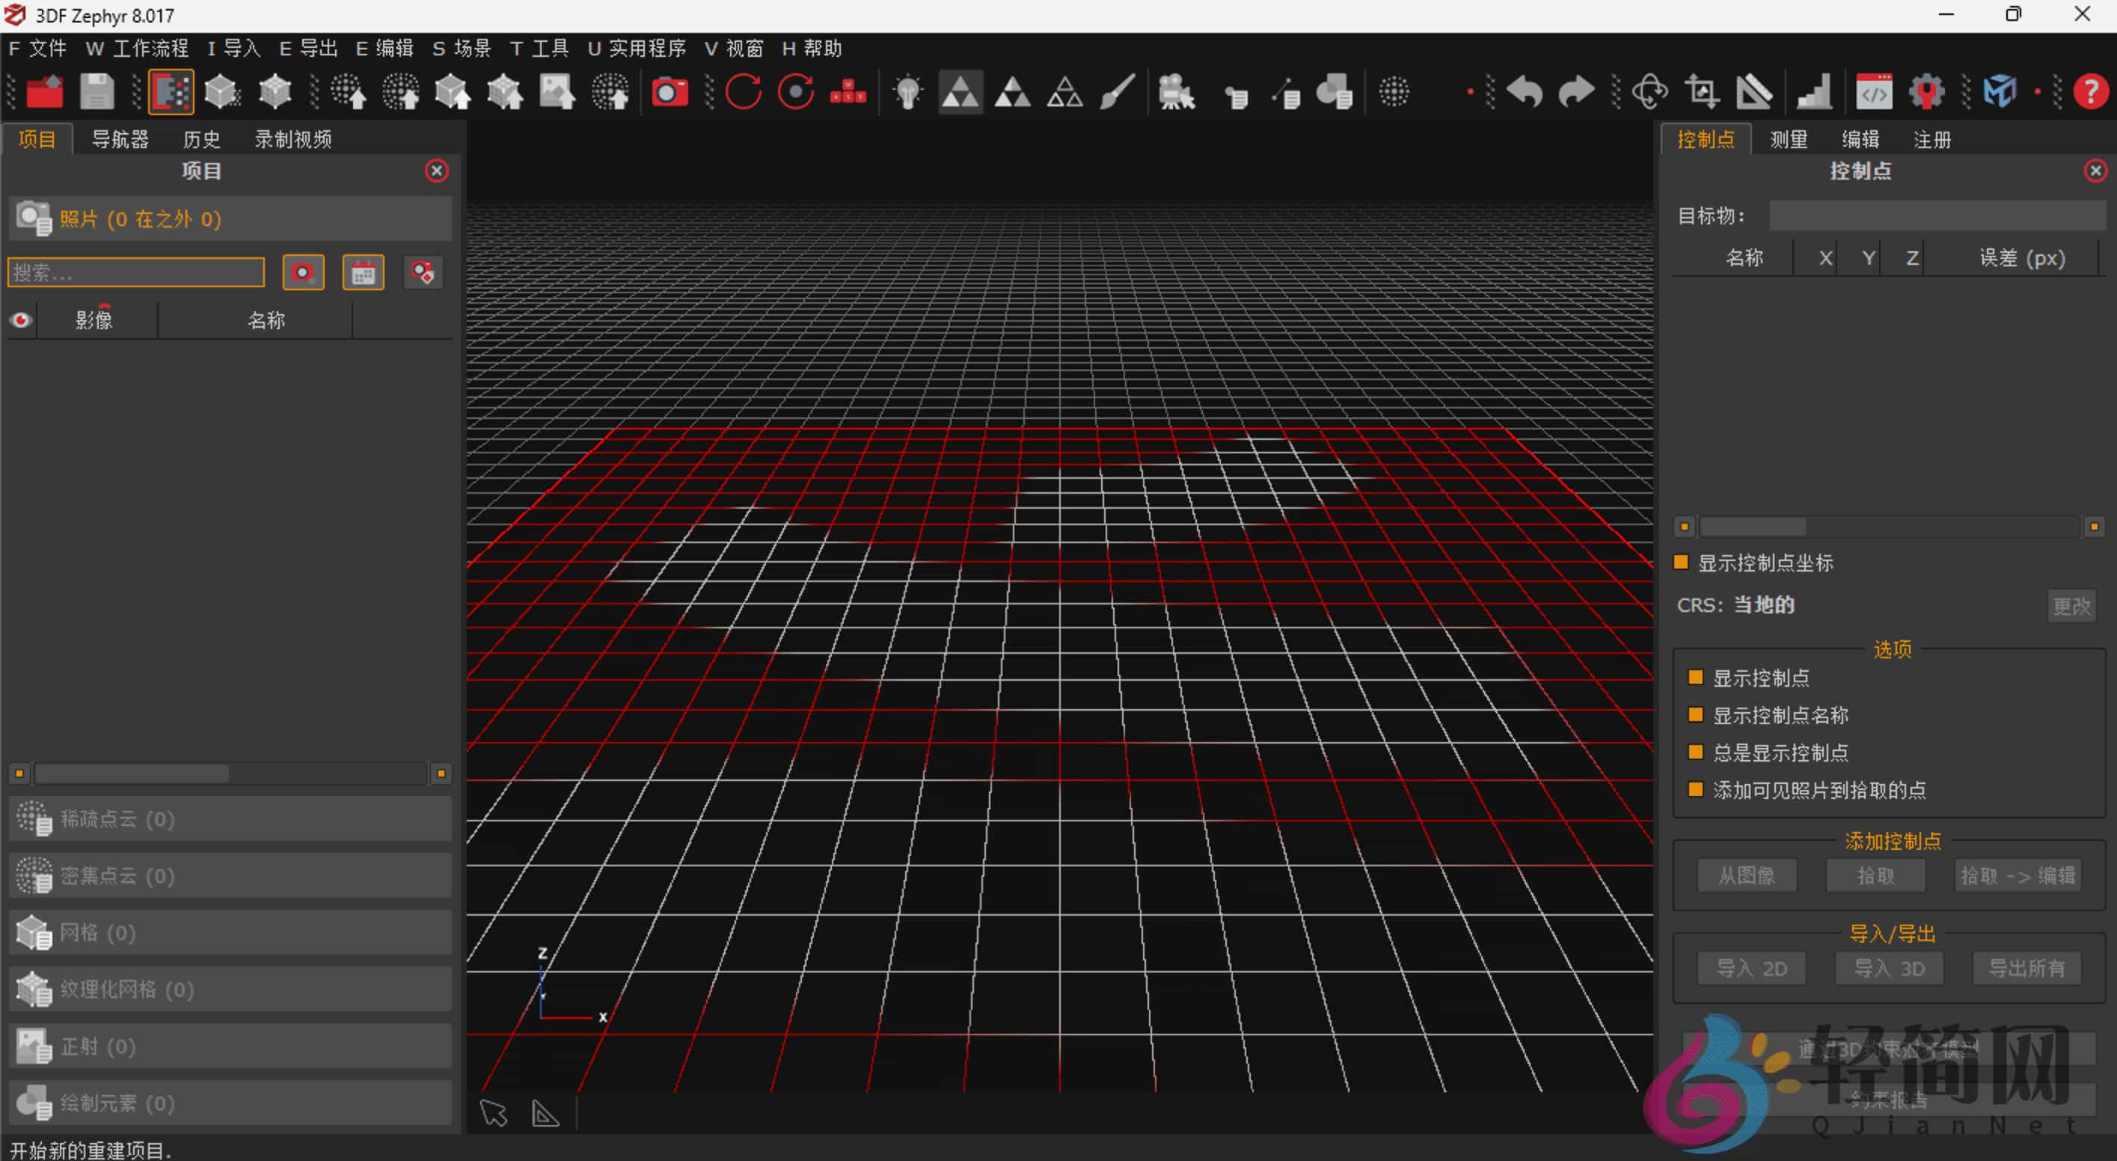This screenshot has width=2117, height=1161.
Task: Click the new project red folder icon
Action: pyautogui.click(x=44, y=91)
